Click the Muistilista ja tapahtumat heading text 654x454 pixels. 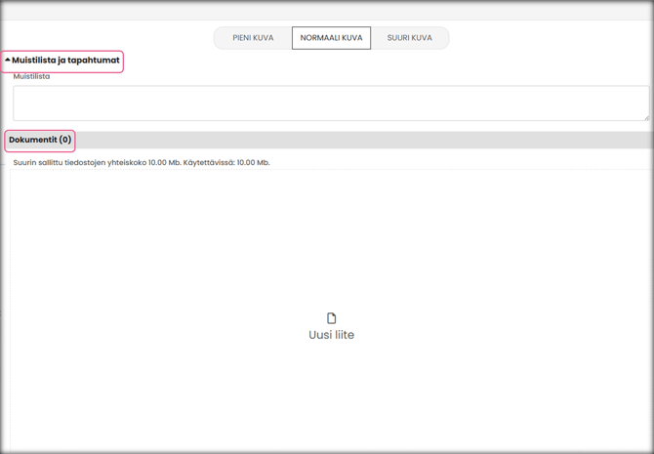[x=65, y=61]
